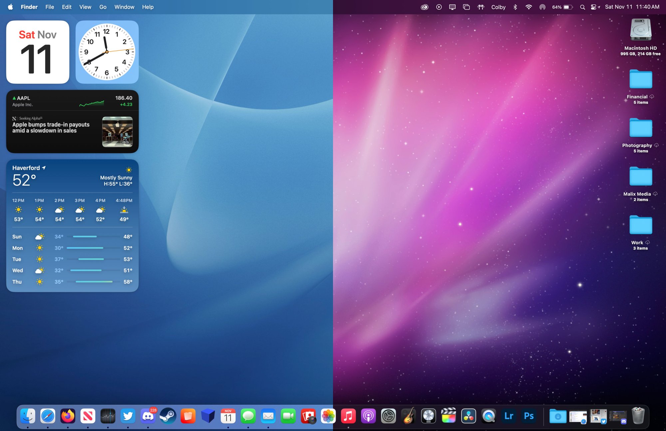The height and width of the screenshot is (431, 666).
Task: Launch DaVinci Resolve from Dock
Action: [468, 416]
